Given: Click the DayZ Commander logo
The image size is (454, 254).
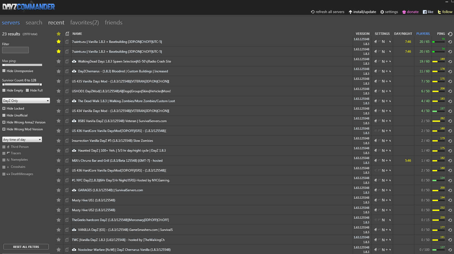Looking at the screenshot, I should (x=29, y=7).
